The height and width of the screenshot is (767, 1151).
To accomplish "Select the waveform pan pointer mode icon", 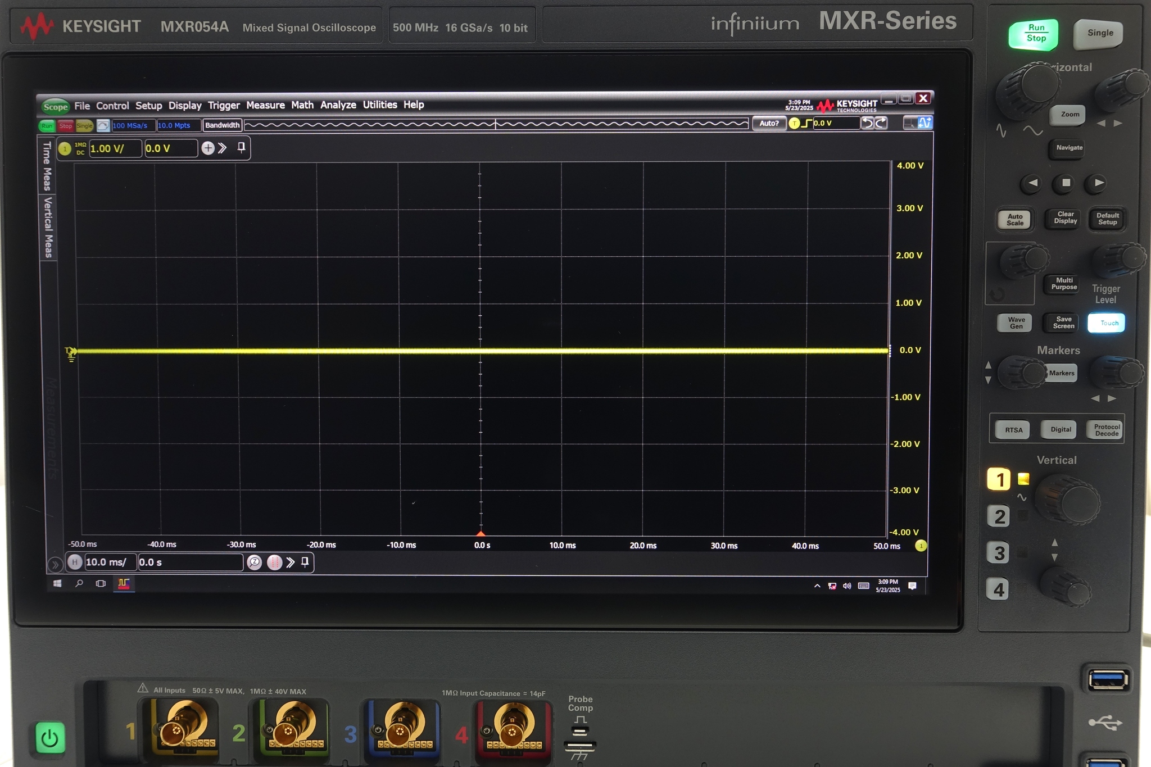I will [925, 122].
